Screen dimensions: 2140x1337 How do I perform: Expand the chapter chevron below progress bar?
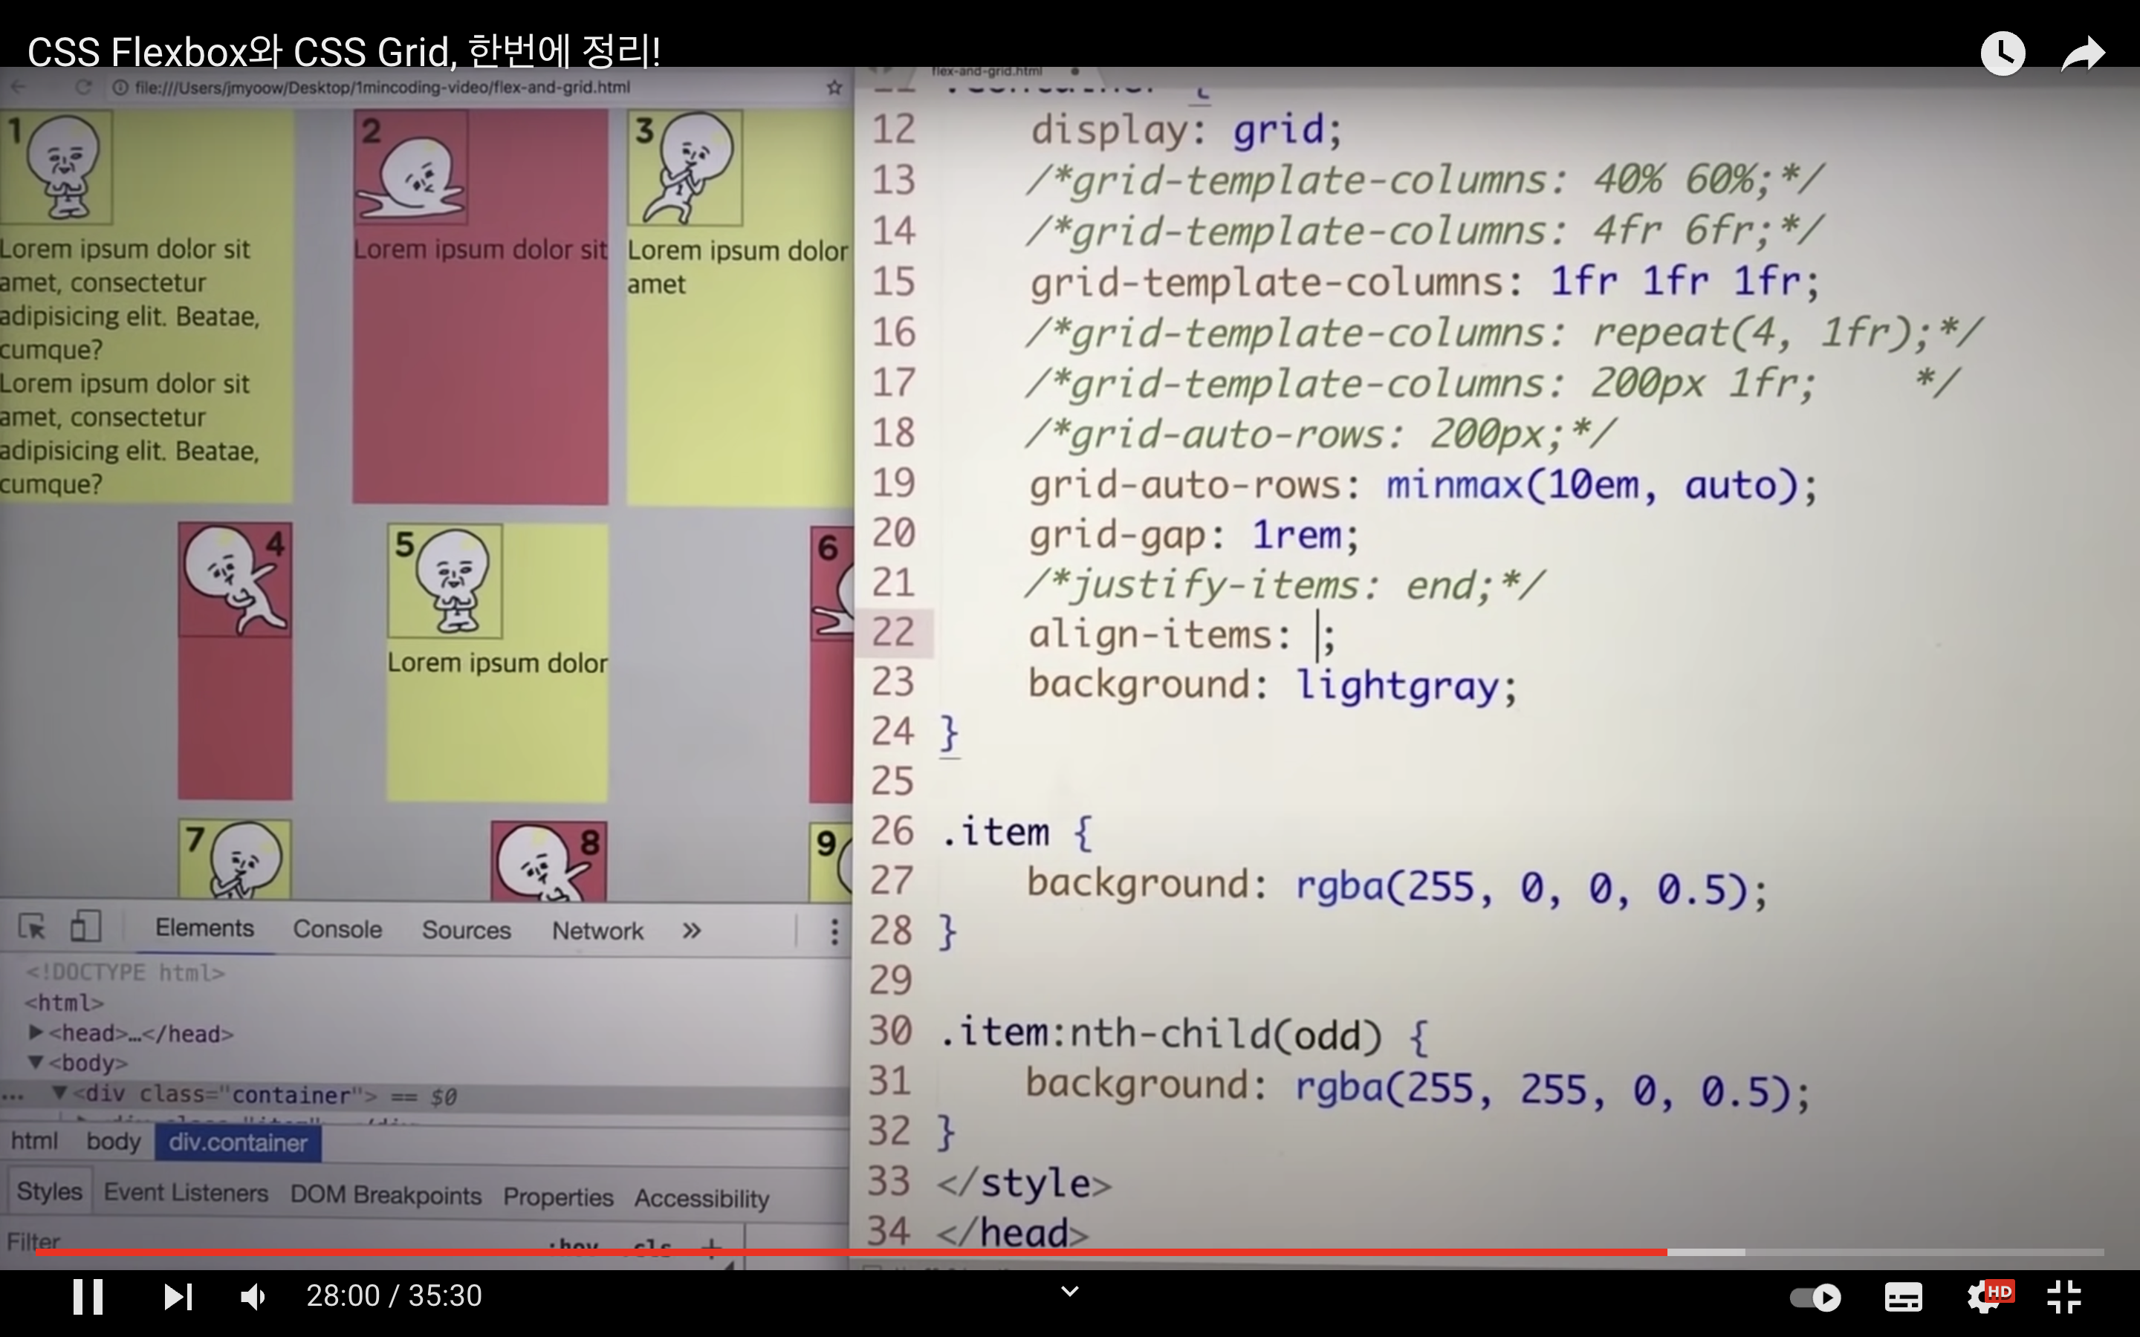(1070, 1292)
